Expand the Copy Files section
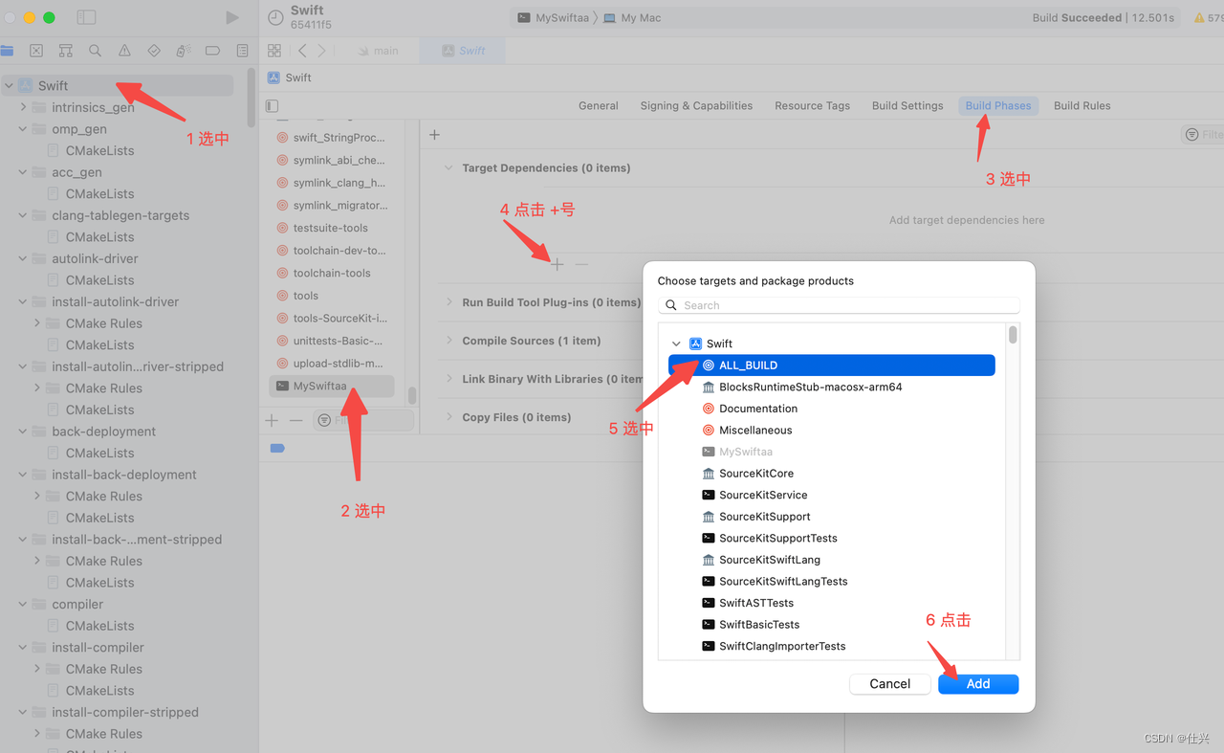 (448, 417)
